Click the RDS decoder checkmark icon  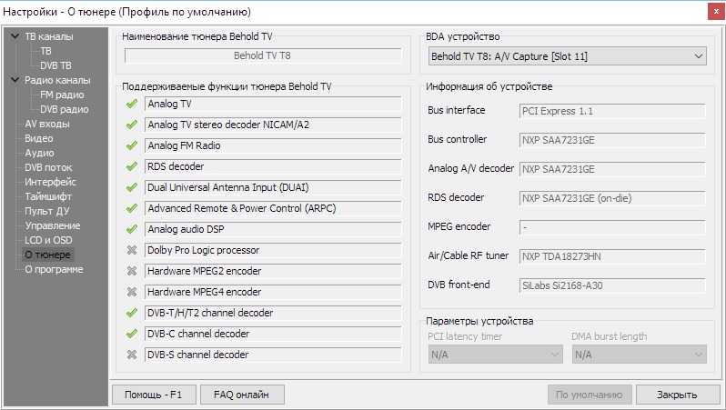(x=132, y=166)
